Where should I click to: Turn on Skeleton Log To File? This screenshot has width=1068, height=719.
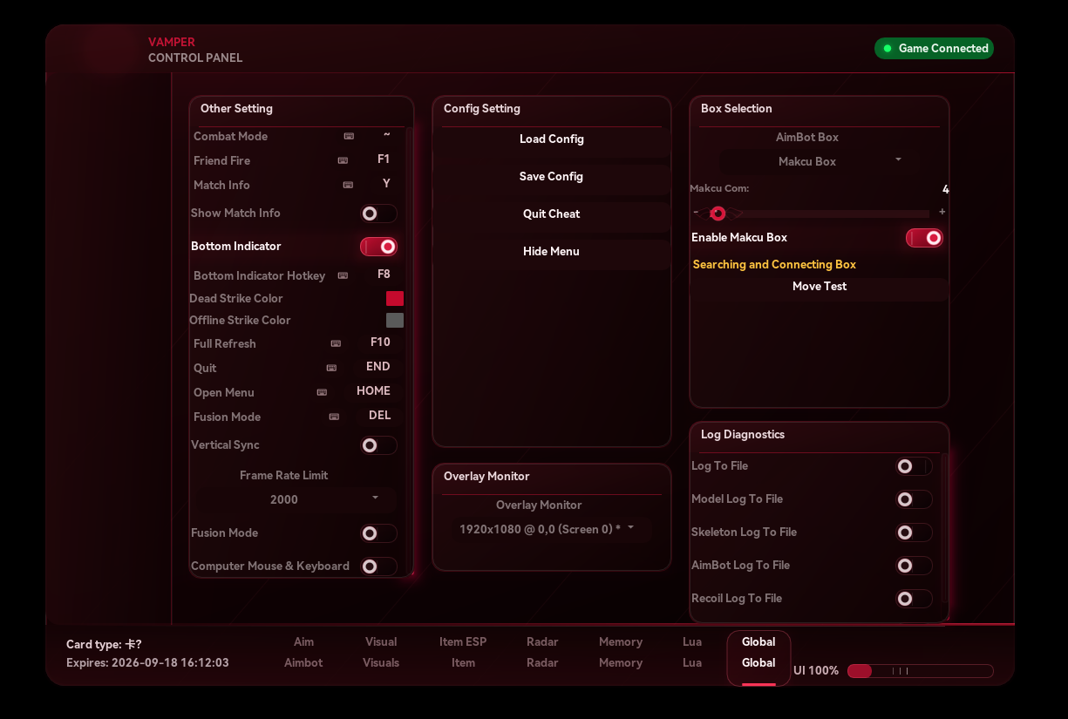coord(914,532)
